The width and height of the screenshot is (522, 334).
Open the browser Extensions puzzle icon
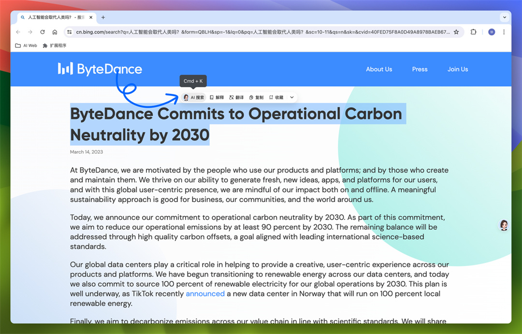[x=473, y=32]
